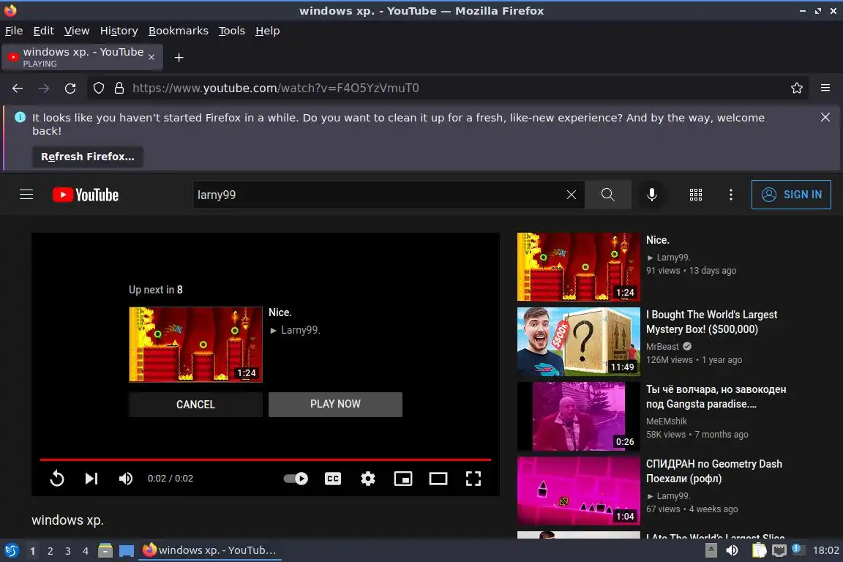Open the View menu

click(x=77, y=31)
